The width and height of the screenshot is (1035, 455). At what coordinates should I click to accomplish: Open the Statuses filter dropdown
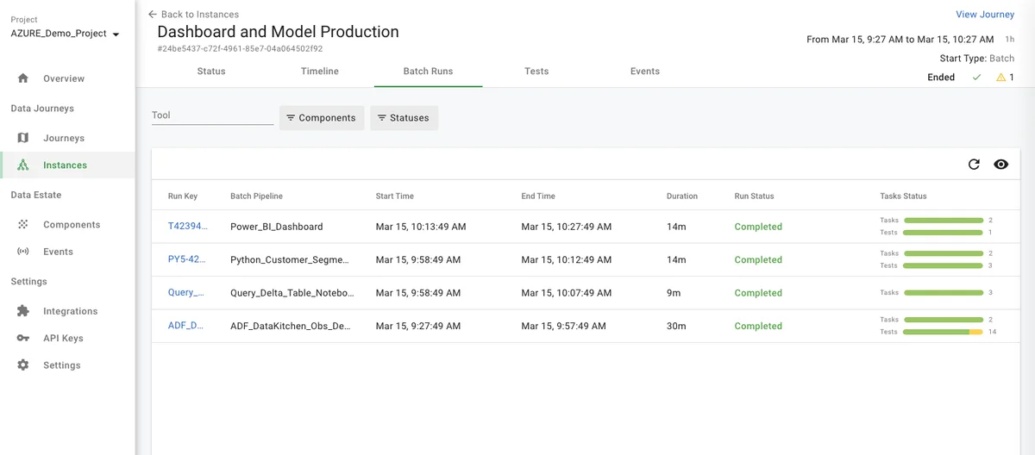tap(404, 118)
